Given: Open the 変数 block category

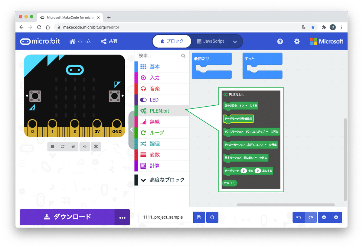Looking at the screenshot, I should click(162, 155).
